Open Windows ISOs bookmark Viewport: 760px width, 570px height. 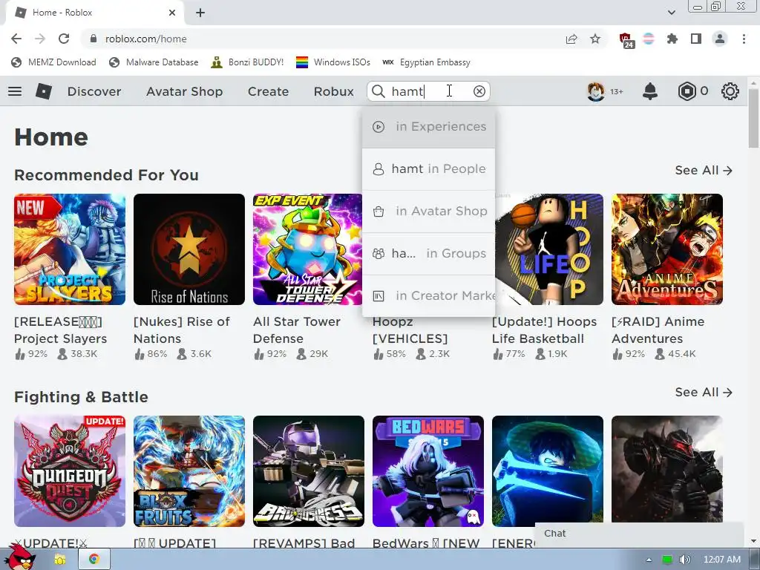click(333, 62)
